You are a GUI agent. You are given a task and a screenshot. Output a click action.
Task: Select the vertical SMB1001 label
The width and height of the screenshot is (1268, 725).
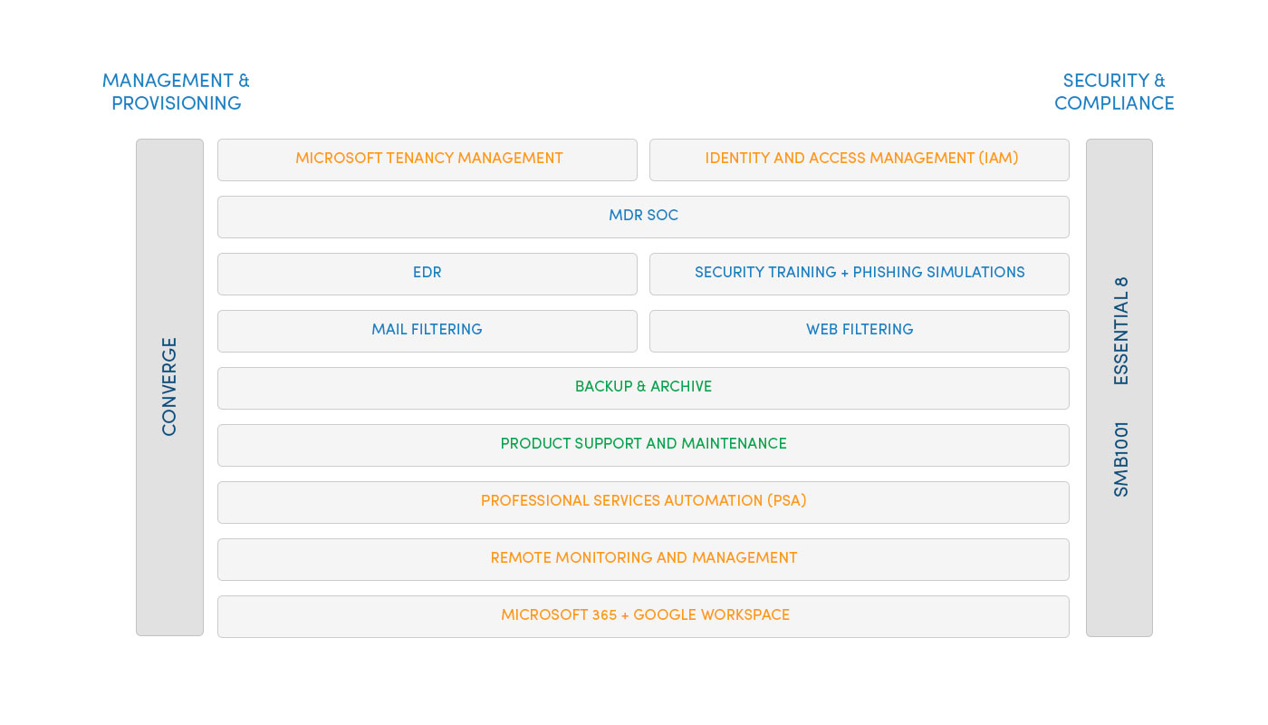click(x=1121, y=459)
